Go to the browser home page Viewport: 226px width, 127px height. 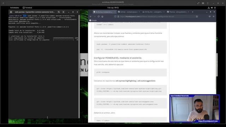point(102,17)
